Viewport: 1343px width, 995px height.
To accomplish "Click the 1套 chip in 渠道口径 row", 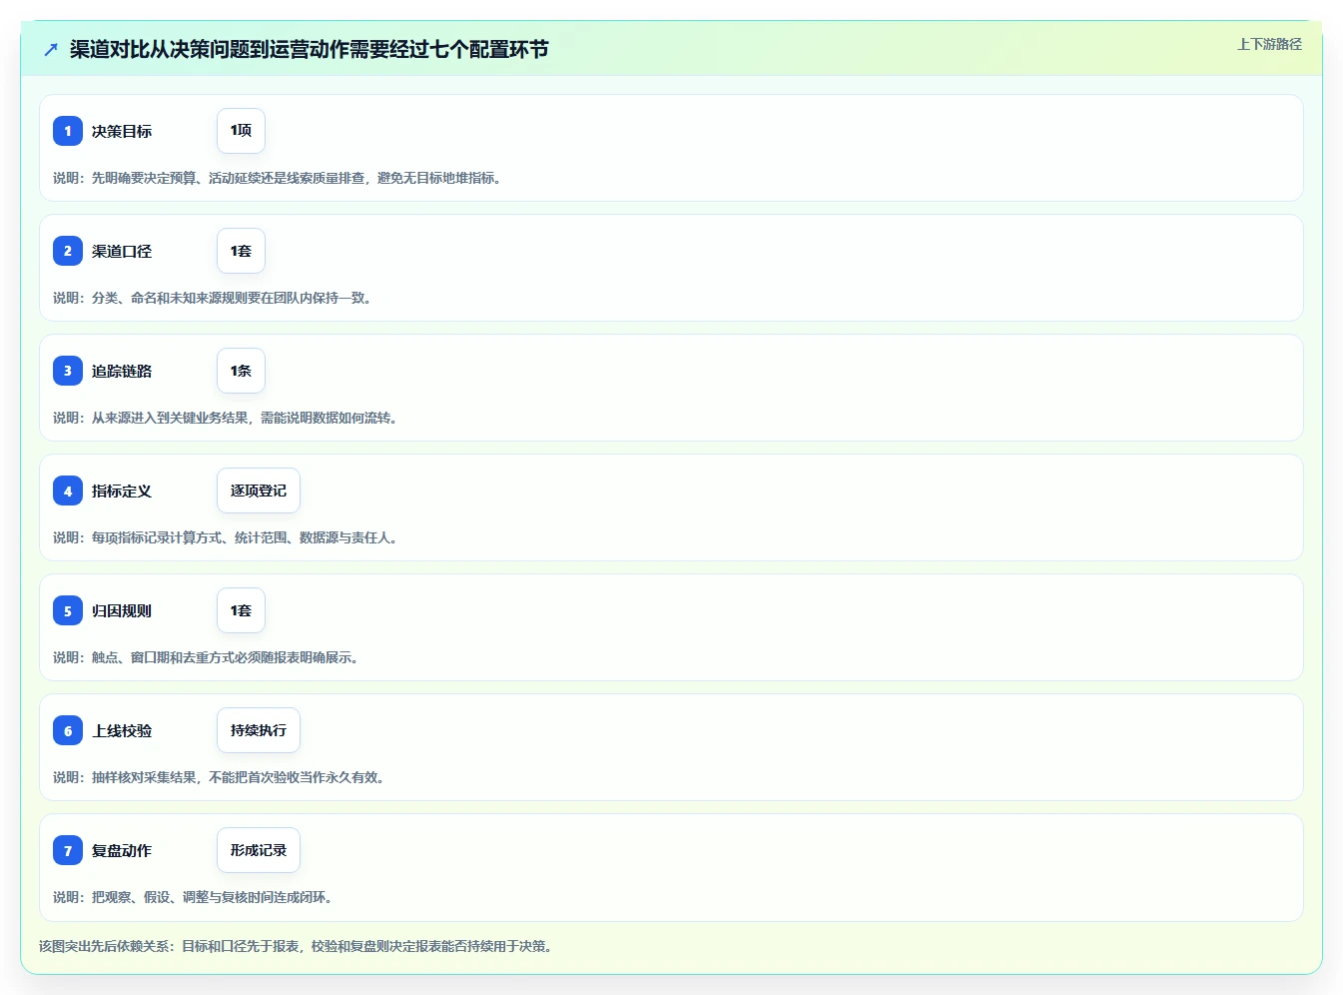I will [241, 251].
